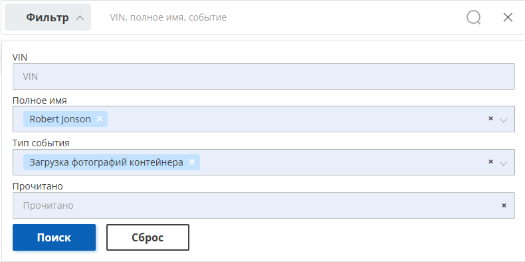Expand the Полное имя dropdown arrow
Screen dimensions: 525x262
[503, 120]
